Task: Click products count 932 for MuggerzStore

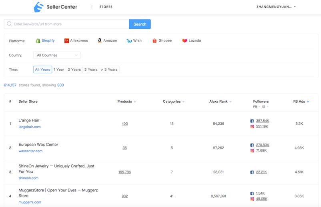Action: coord(124,196)
